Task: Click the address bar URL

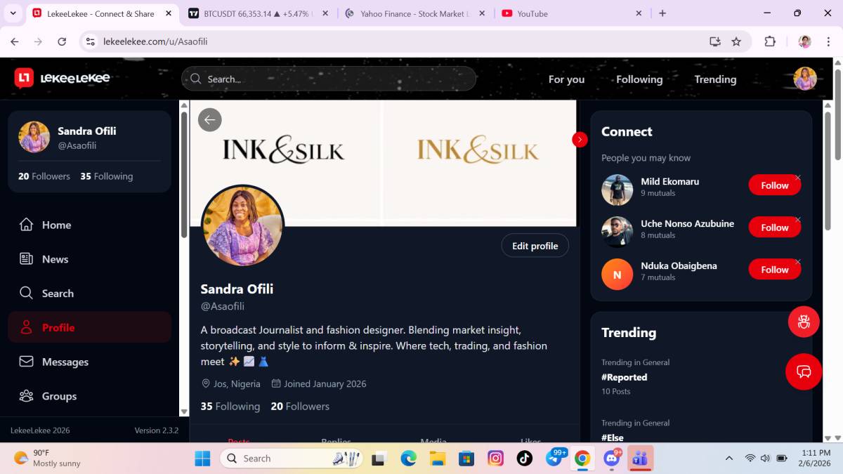Action: (155, 41)
